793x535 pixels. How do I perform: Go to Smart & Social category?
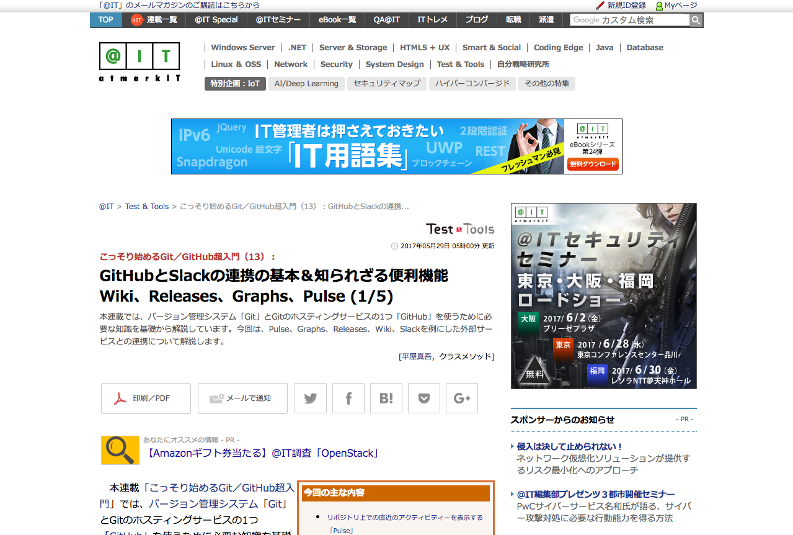click(x=492, y=47)
